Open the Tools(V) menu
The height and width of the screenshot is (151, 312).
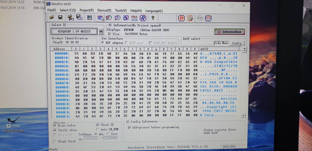click(121, 10)
